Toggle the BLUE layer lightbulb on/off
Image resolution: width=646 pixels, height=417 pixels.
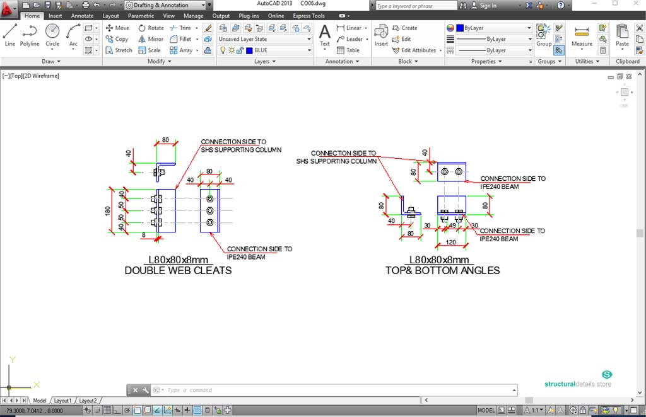tap(223, 50)
